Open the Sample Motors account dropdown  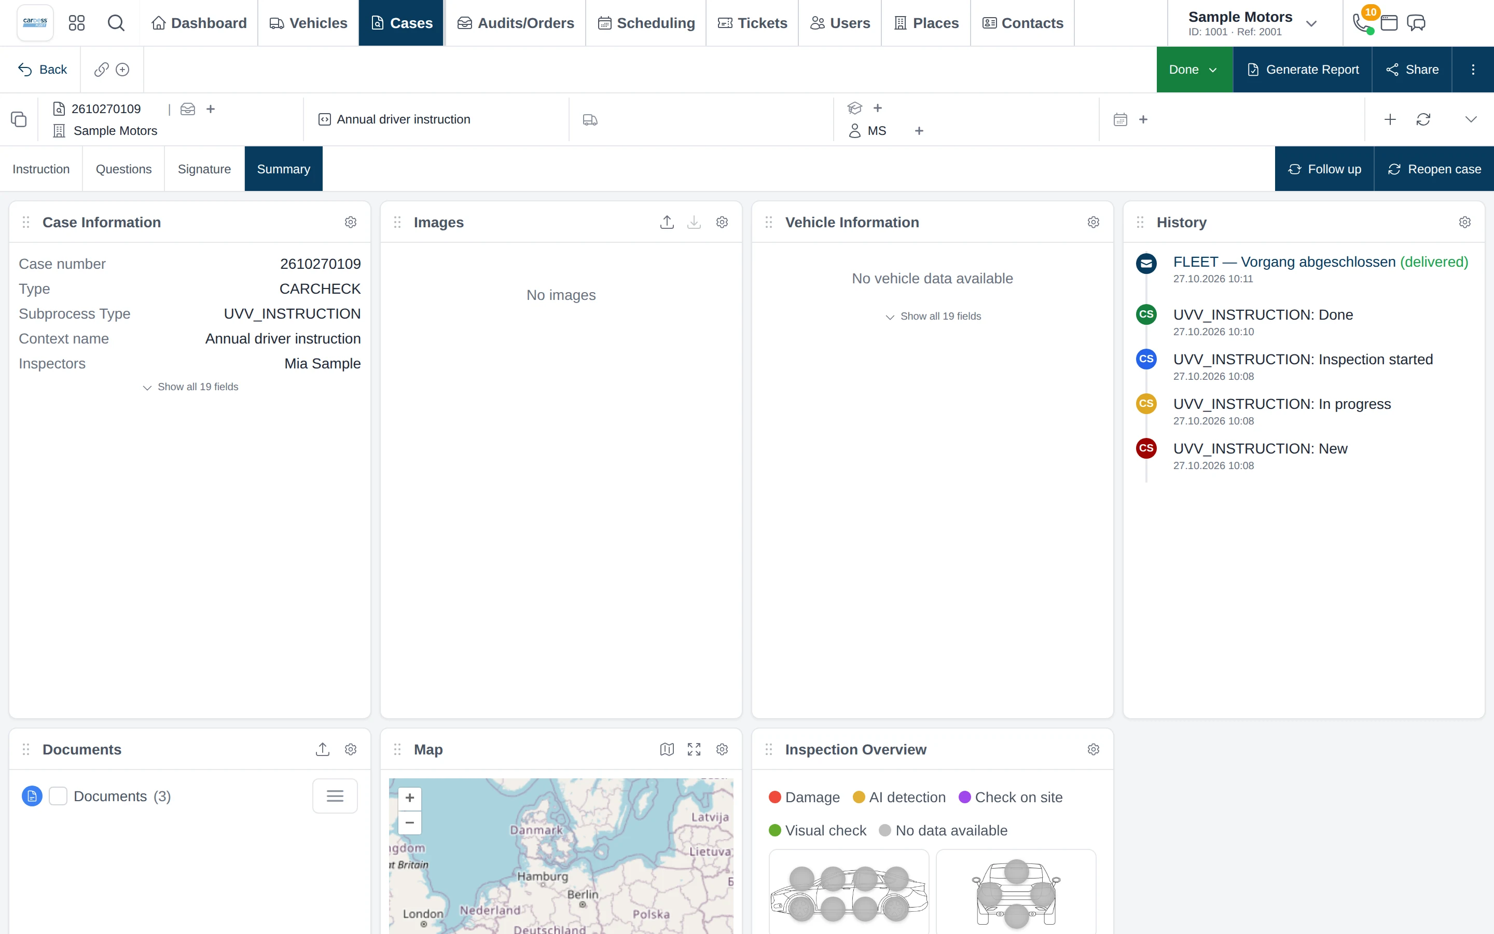click(1254, 23)
